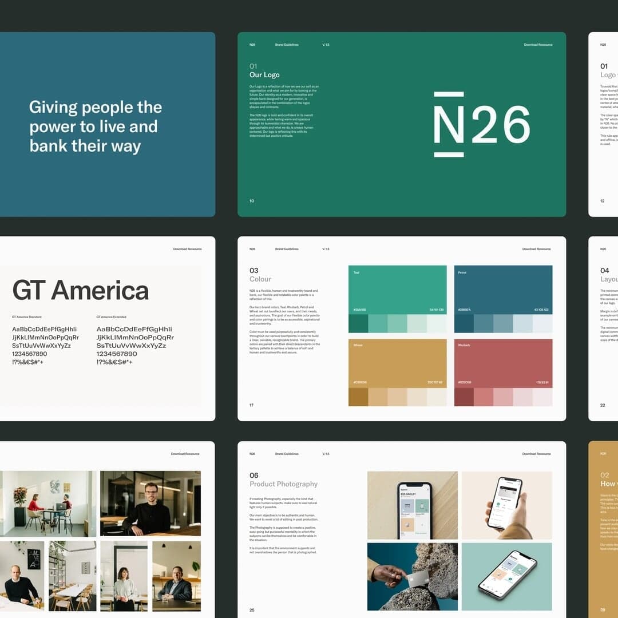Click the Teal color tile header
The image size is (618, 618).
click(x=358, y=273)
